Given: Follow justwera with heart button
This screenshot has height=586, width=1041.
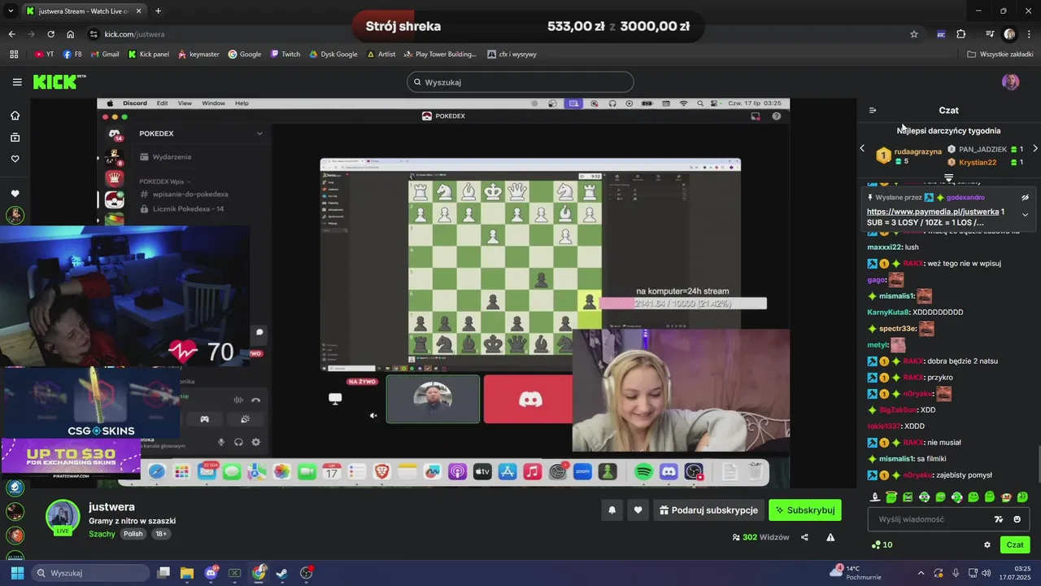Looking at the screenshot, I should pyautogui.click(x=638, y=510).
